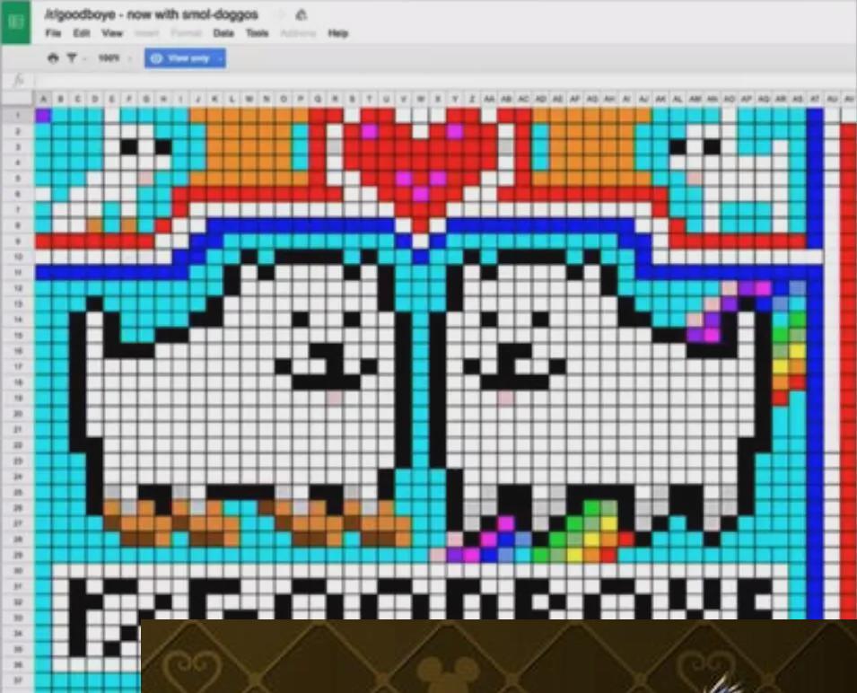Screen dimensions: 857x693
Task: Select column Q header
Action: click(318, 99)
